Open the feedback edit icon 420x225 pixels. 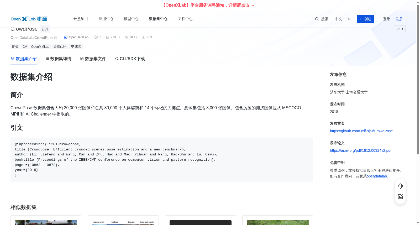click(x=400, y=197)
